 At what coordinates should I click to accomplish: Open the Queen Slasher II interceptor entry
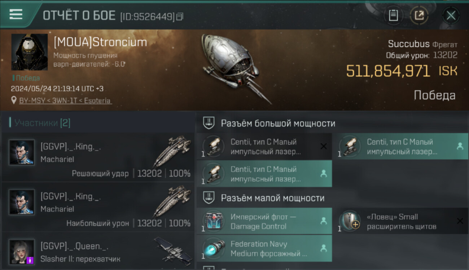click(98, 251)
